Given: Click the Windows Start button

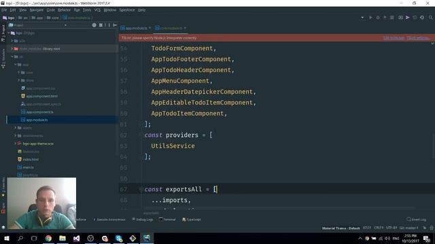Looking at the screenshot, I should pyautogui.click(x=7, y=238).
